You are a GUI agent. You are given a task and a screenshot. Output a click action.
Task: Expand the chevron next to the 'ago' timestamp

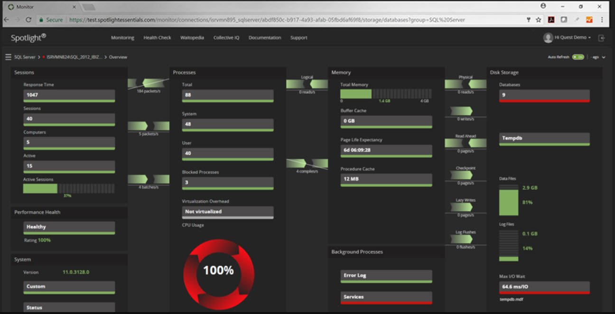click(604, 57)
